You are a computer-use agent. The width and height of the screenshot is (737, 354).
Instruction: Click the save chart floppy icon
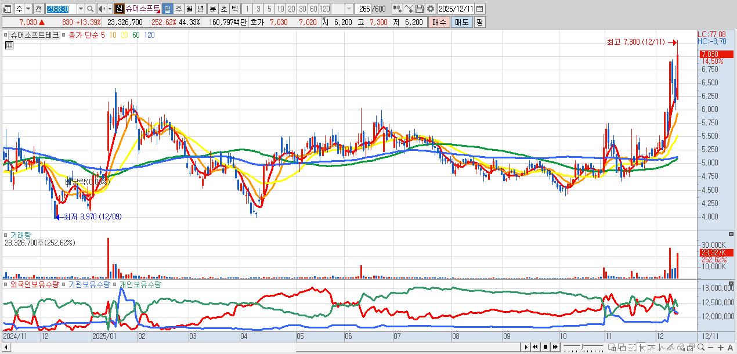tap(420, 9)
